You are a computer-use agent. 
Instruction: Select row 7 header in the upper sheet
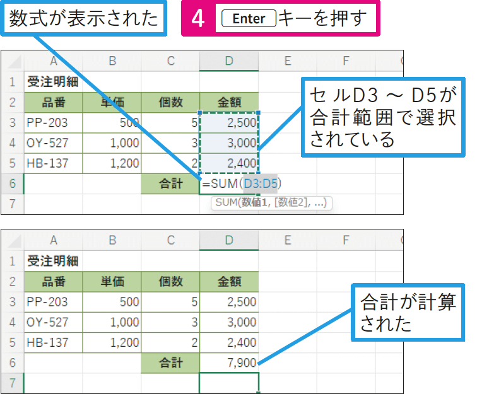tap(13, 204)
